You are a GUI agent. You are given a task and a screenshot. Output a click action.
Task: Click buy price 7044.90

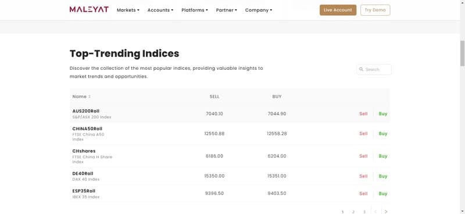tap(277, 113)
